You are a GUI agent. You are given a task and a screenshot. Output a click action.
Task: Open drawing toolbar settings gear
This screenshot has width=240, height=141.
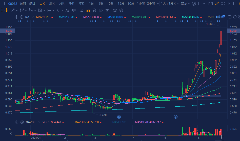tap(121, 10)
